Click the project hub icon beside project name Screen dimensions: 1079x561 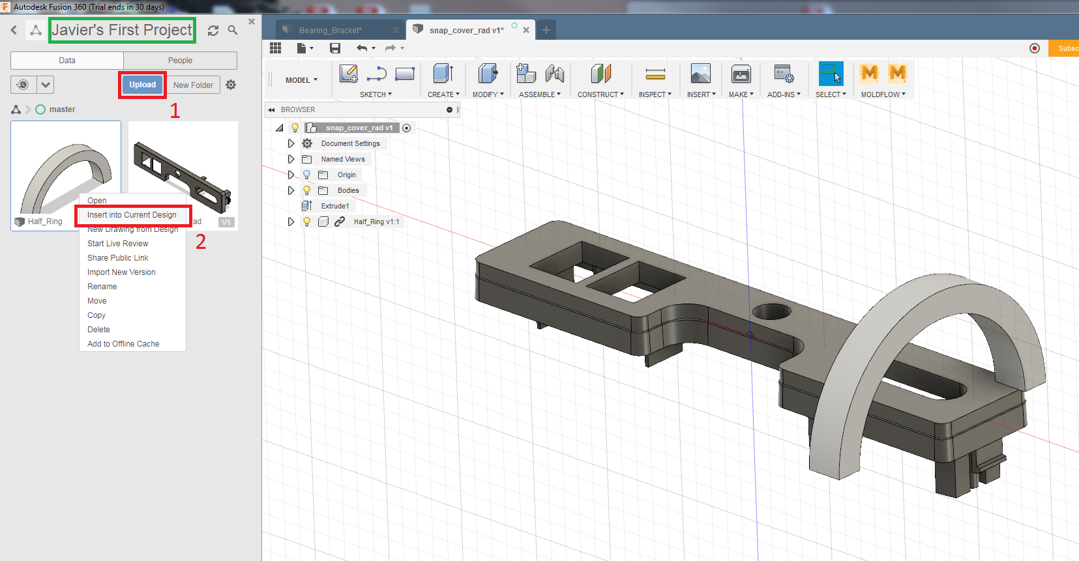coord(36,30)
